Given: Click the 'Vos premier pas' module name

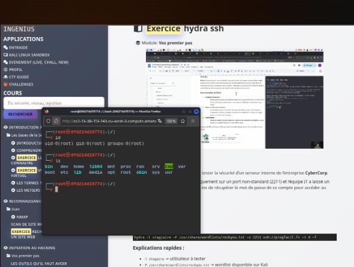Looking at the screenshot, I should click(175, 43).
